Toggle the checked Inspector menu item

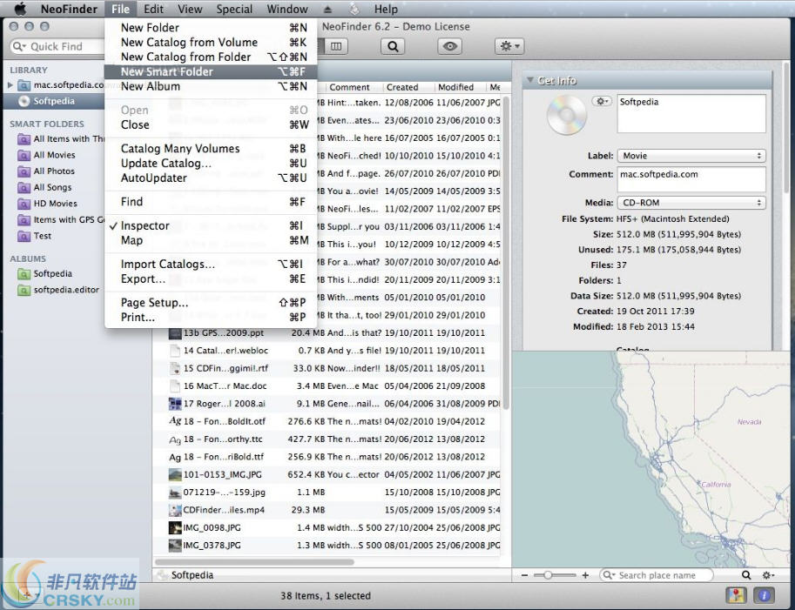click(x=211, y=225)
